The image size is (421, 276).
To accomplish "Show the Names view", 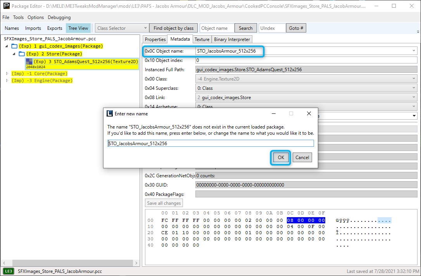I will (x=12, y=28).
